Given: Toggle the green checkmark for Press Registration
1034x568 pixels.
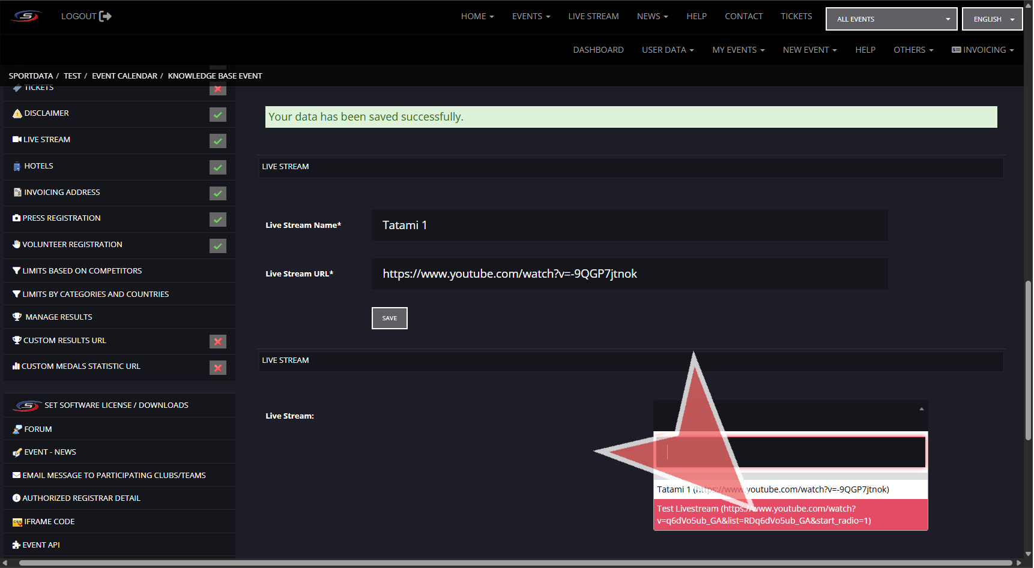Looking at the screenshot, I should 217,220.
